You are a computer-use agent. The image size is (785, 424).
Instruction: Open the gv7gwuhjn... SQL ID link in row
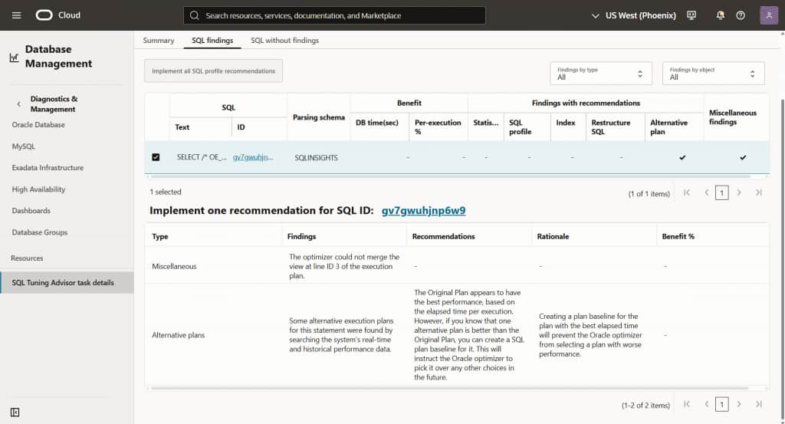pos(253,157)
